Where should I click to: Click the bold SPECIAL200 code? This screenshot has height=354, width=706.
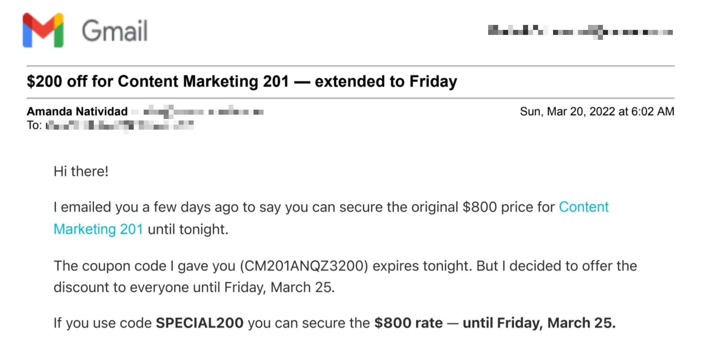click(200, 323)
